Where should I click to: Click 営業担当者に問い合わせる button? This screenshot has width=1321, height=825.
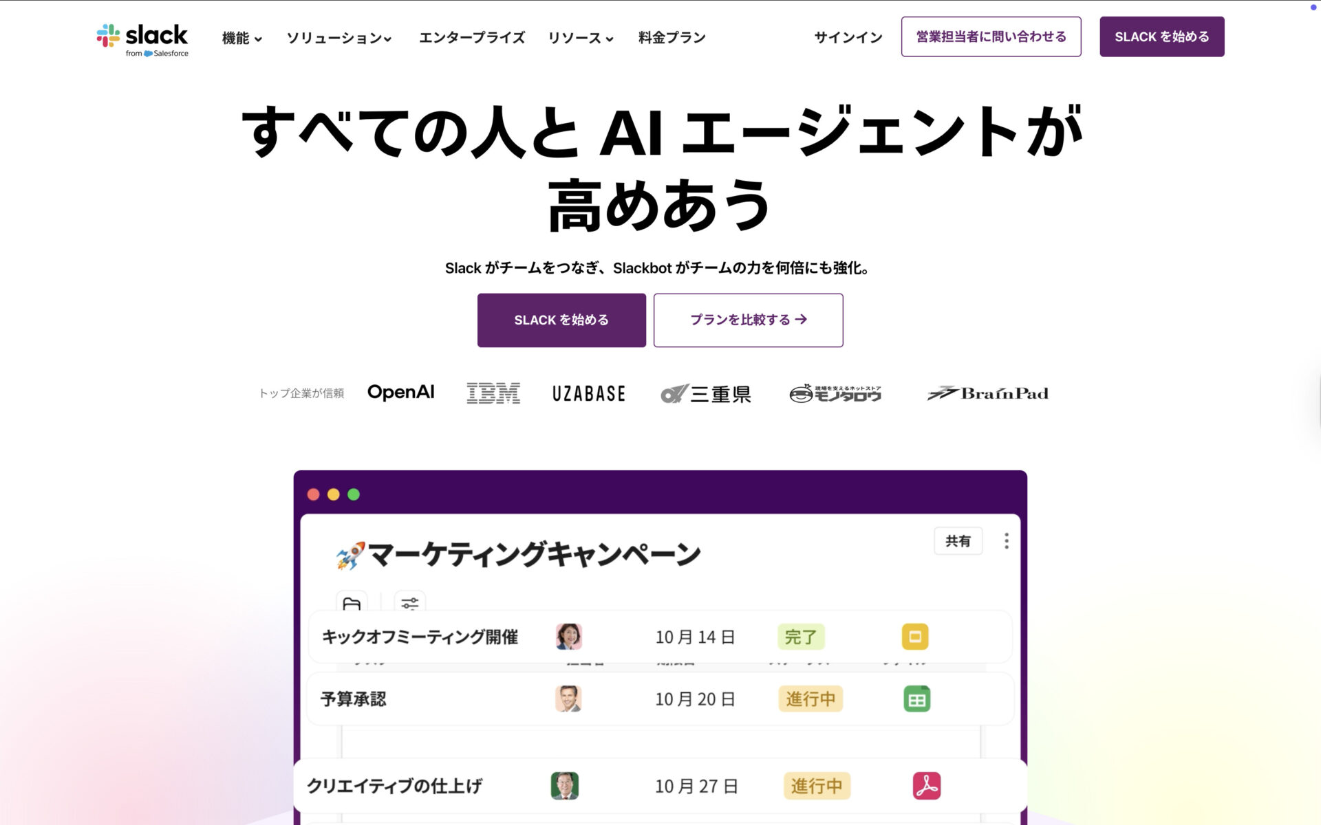pyautogui.click(x=991, y=36)
